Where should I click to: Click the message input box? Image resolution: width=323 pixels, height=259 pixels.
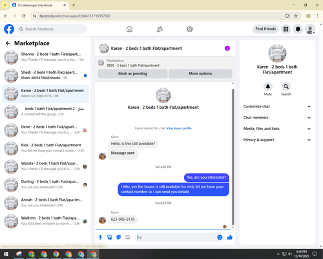pos(176,238)
